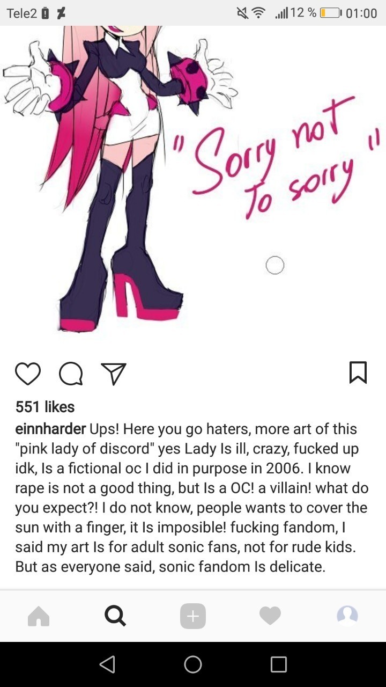
Task: Create a new post with plus icon
Action: [x=193, y=616]
